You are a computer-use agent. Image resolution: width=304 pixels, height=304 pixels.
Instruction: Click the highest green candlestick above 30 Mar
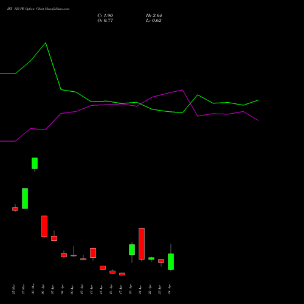[x=35, y=163]
